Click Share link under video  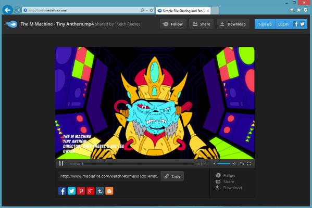click(225, 181)
